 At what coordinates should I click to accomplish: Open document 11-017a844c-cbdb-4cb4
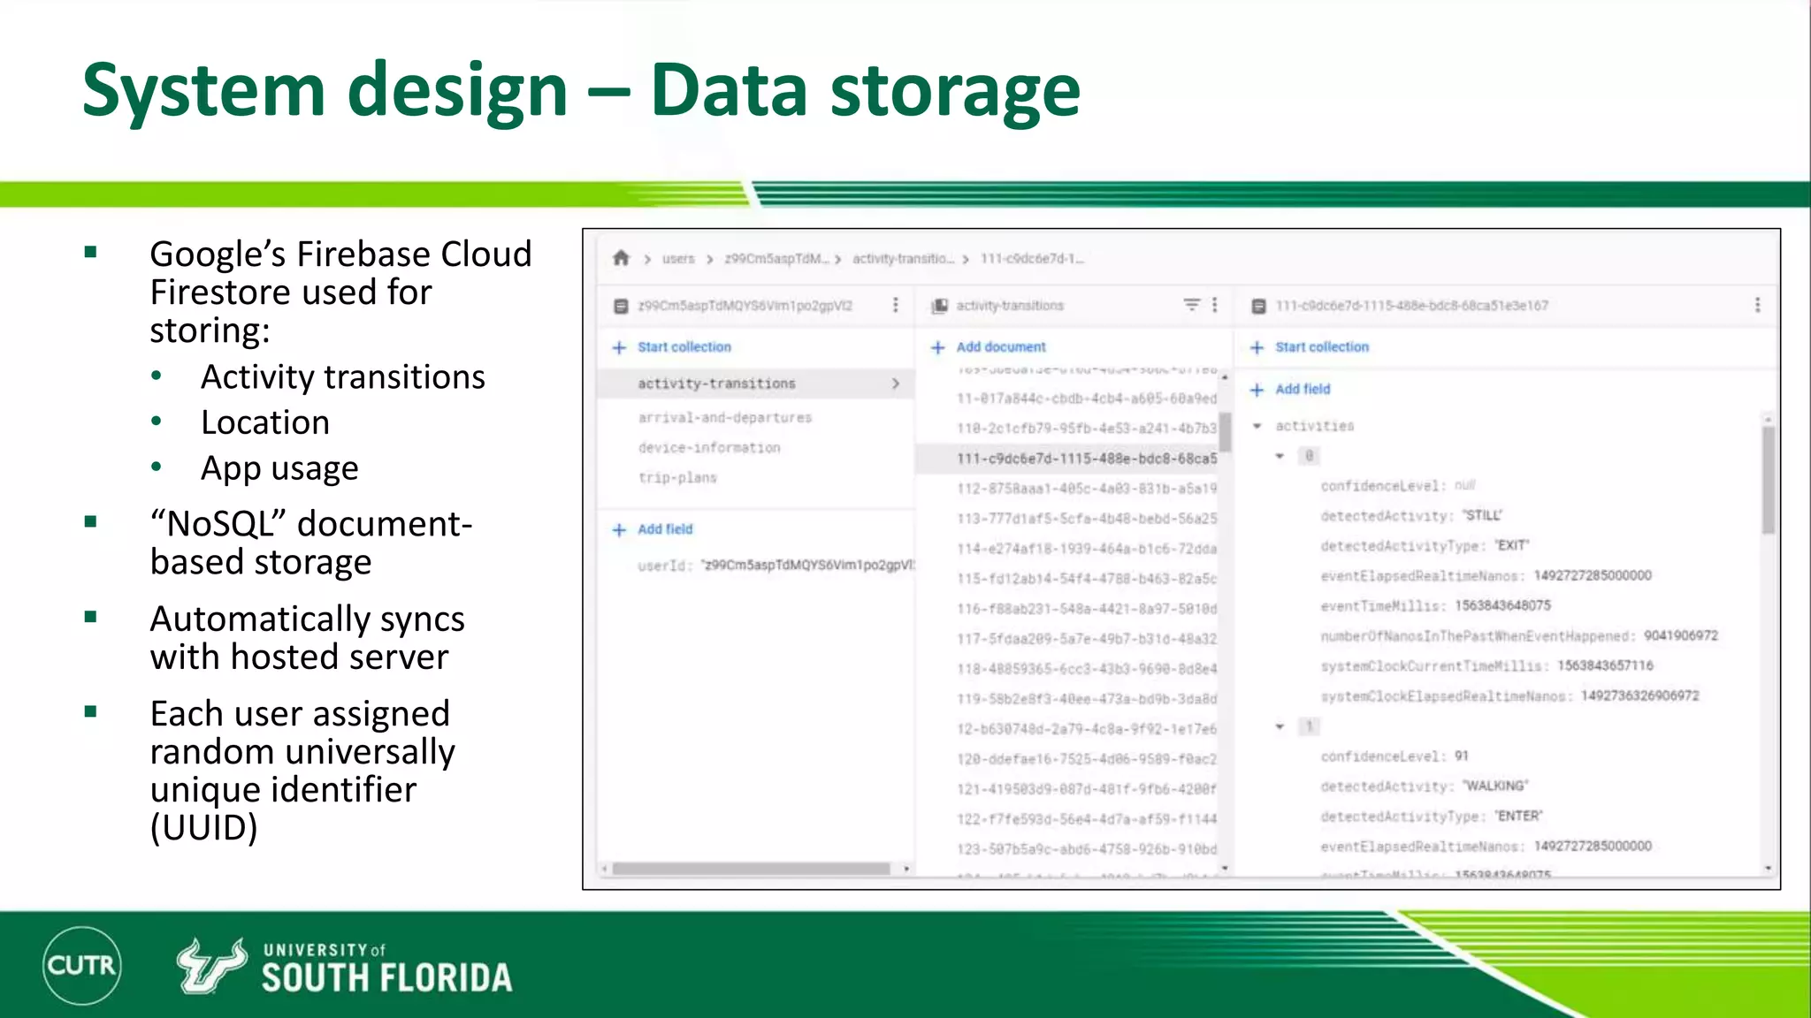1087,399
